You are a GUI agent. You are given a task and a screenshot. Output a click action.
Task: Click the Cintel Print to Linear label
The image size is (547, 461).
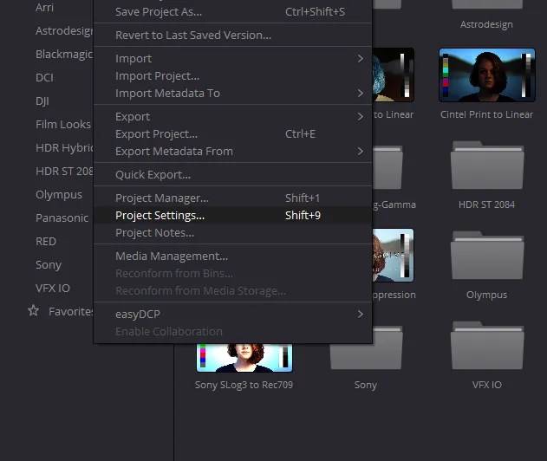click(x=486, y=114)
